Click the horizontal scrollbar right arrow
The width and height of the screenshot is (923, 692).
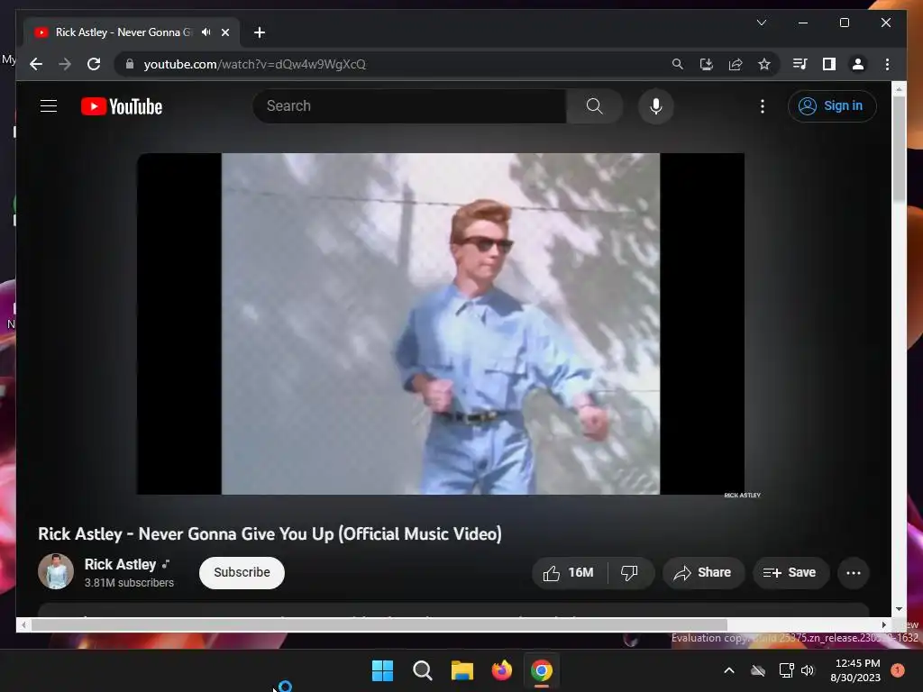coord(883,625)
